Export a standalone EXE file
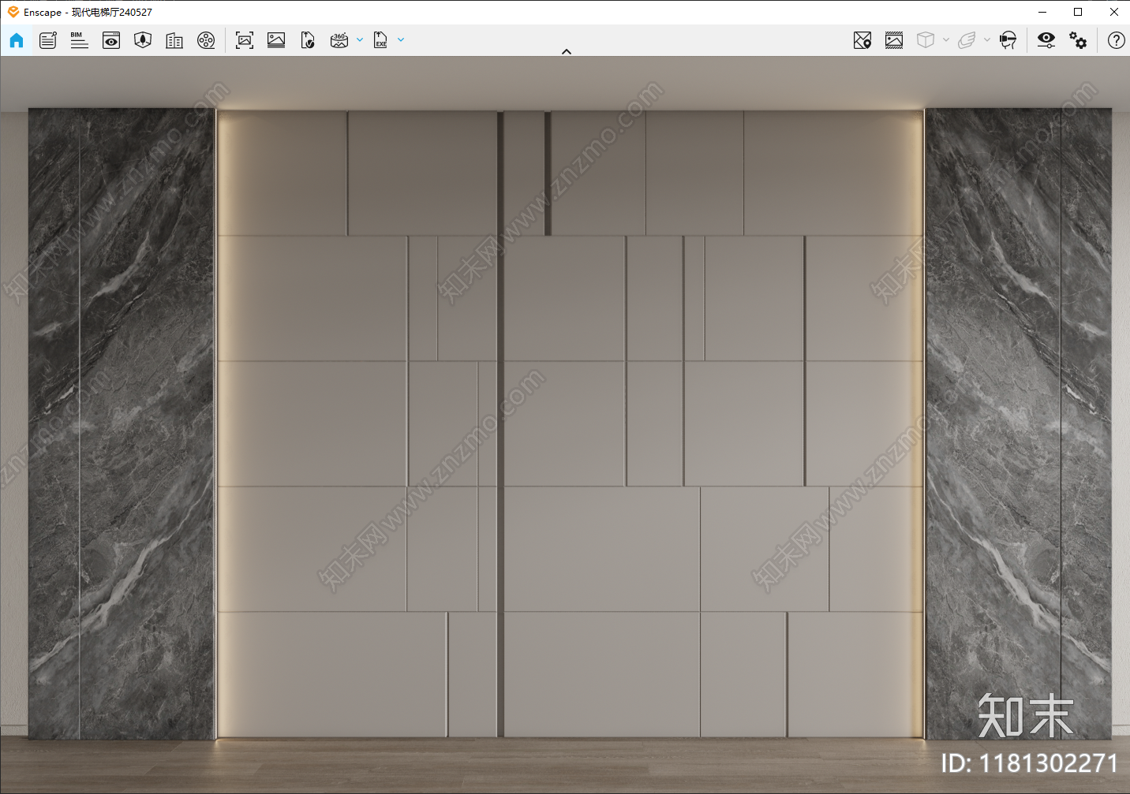 point(380,40)
